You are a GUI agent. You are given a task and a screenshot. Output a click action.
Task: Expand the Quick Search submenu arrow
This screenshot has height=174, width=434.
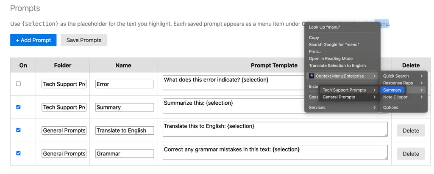(422, 76)
